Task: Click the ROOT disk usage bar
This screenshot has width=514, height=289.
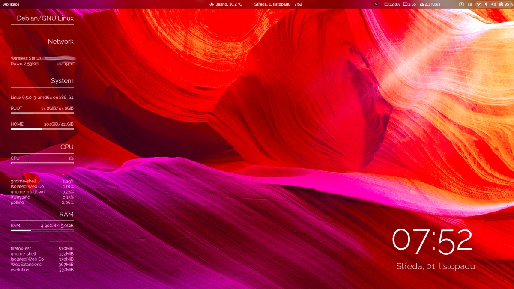Action: click(x=42, y=113)
